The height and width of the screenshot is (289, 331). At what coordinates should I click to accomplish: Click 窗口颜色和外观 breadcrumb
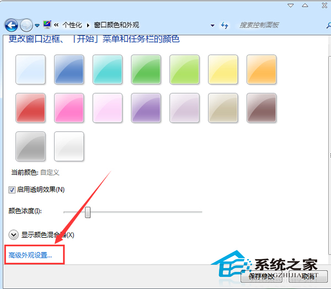[x=116, y=25]
